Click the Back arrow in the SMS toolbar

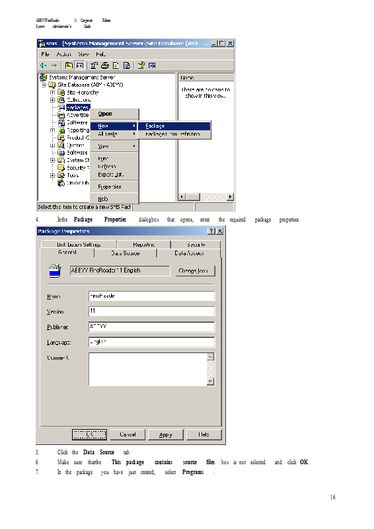coord(43,65)
